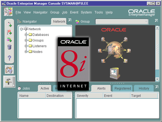Switch to the Alerts tab
The height and width of the screenshot is (122, 162).
coord(101,88)
